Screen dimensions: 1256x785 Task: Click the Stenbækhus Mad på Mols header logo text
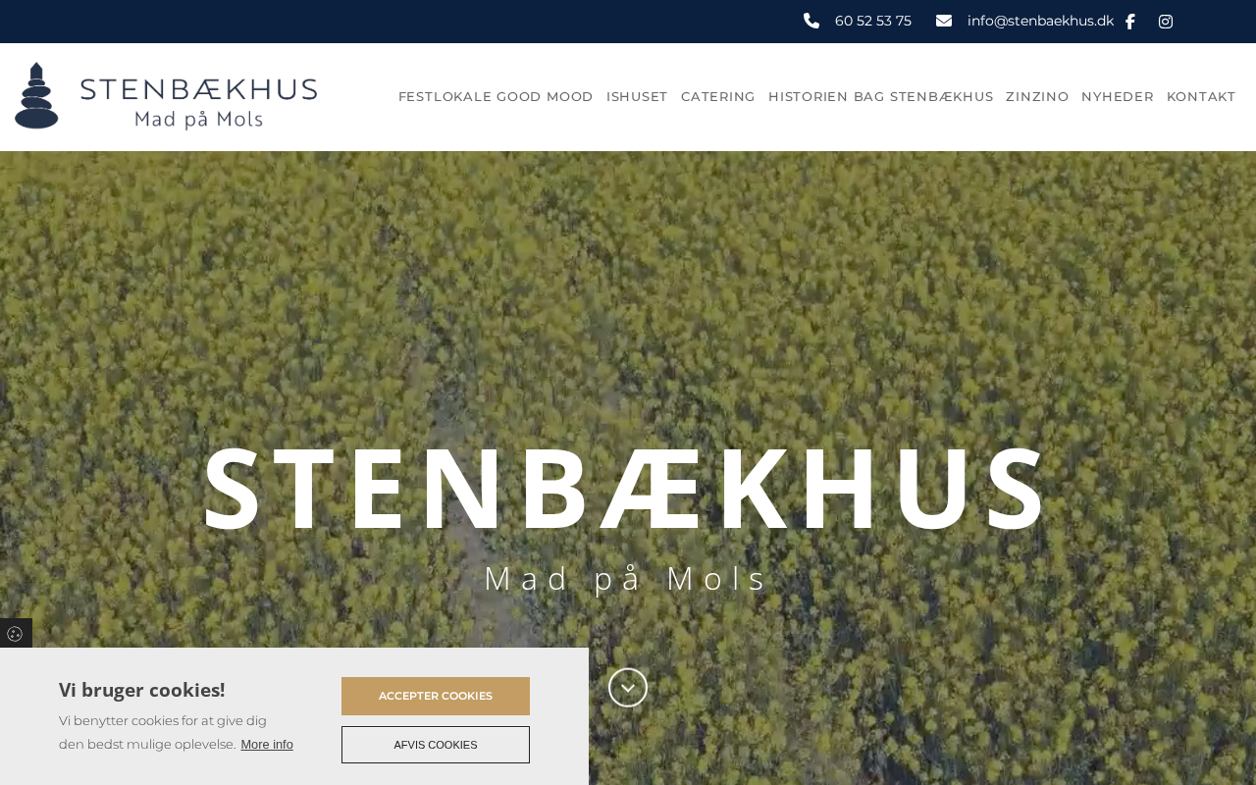coord(199,103)
